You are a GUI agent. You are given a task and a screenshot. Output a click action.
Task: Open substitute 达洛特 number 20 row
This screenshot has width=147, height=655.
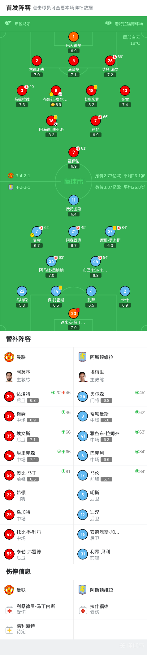37,397
